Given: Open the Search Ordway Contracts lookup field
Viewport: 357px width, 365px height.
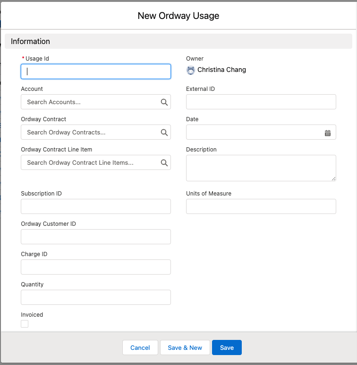Looking at the screenshot, I should point(96,132).
